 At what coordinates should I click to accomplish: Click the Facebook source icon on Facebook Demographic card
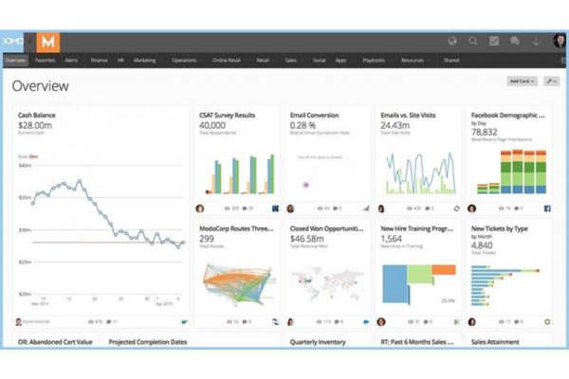pos(547,208)
